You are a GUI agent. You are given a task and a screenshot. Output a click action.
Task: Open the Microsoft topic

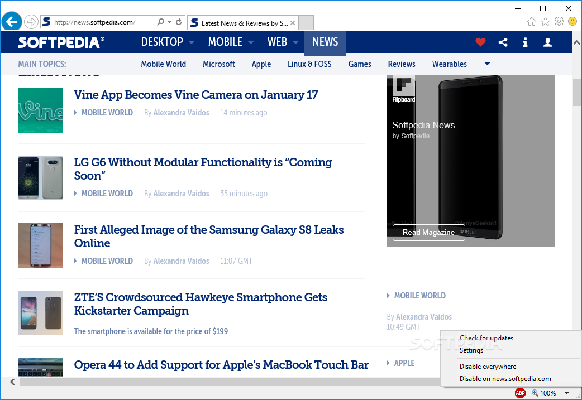click(x=218, y=64)
